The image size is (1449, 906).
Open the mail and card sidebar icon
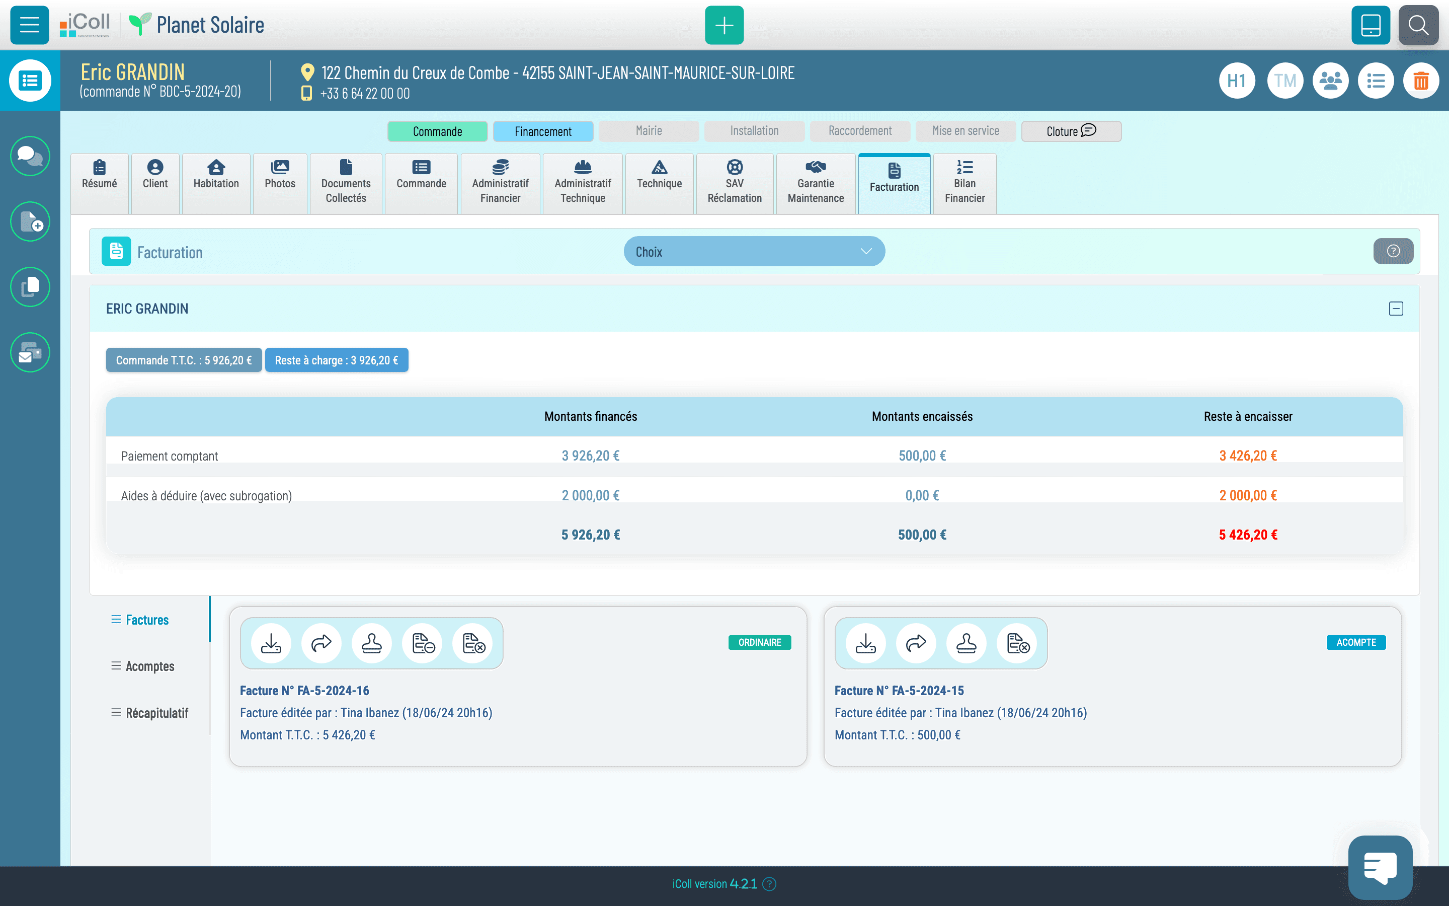click(x=30, y=352)
